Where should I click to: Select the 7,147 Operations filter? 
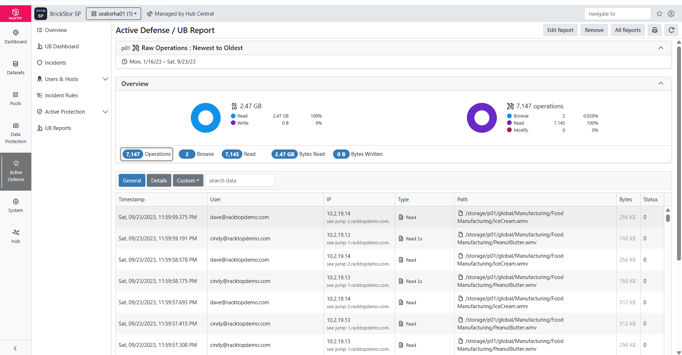[x=147, y=154]
